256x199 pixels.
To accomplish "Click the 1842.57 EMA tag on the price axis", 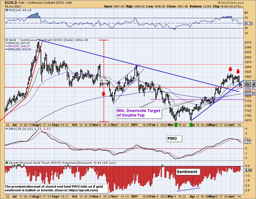I will (x=249, y=88).
